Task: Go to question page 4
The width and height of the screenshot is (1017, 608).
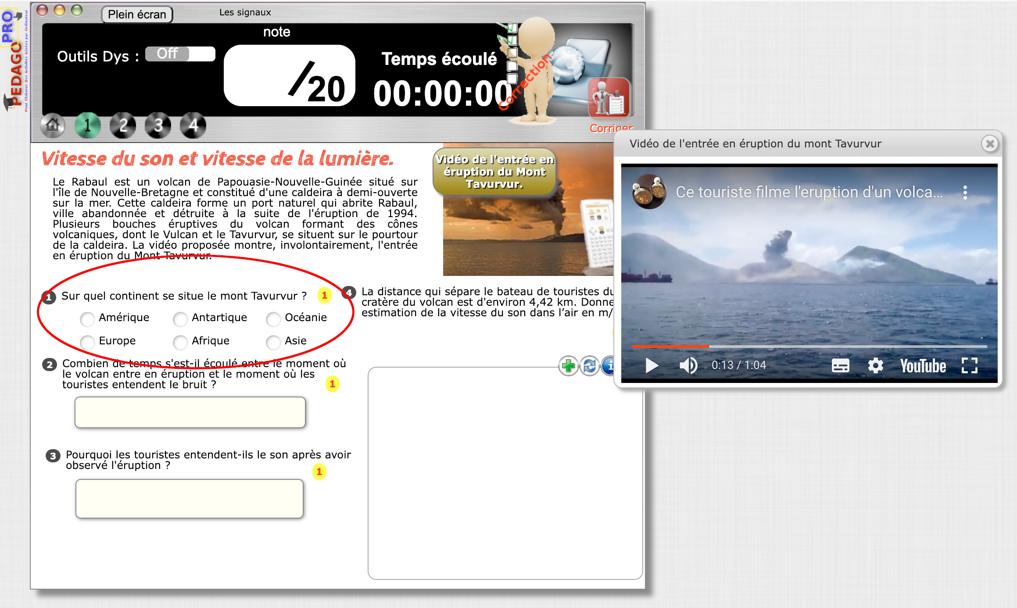Action: pyautogui.click(x=193, y=125)
